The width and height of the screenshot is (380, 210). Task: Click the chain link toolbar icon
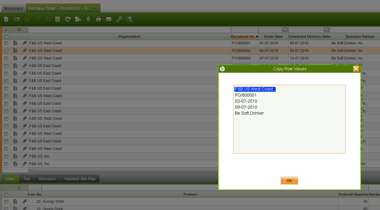pos(119,20)
